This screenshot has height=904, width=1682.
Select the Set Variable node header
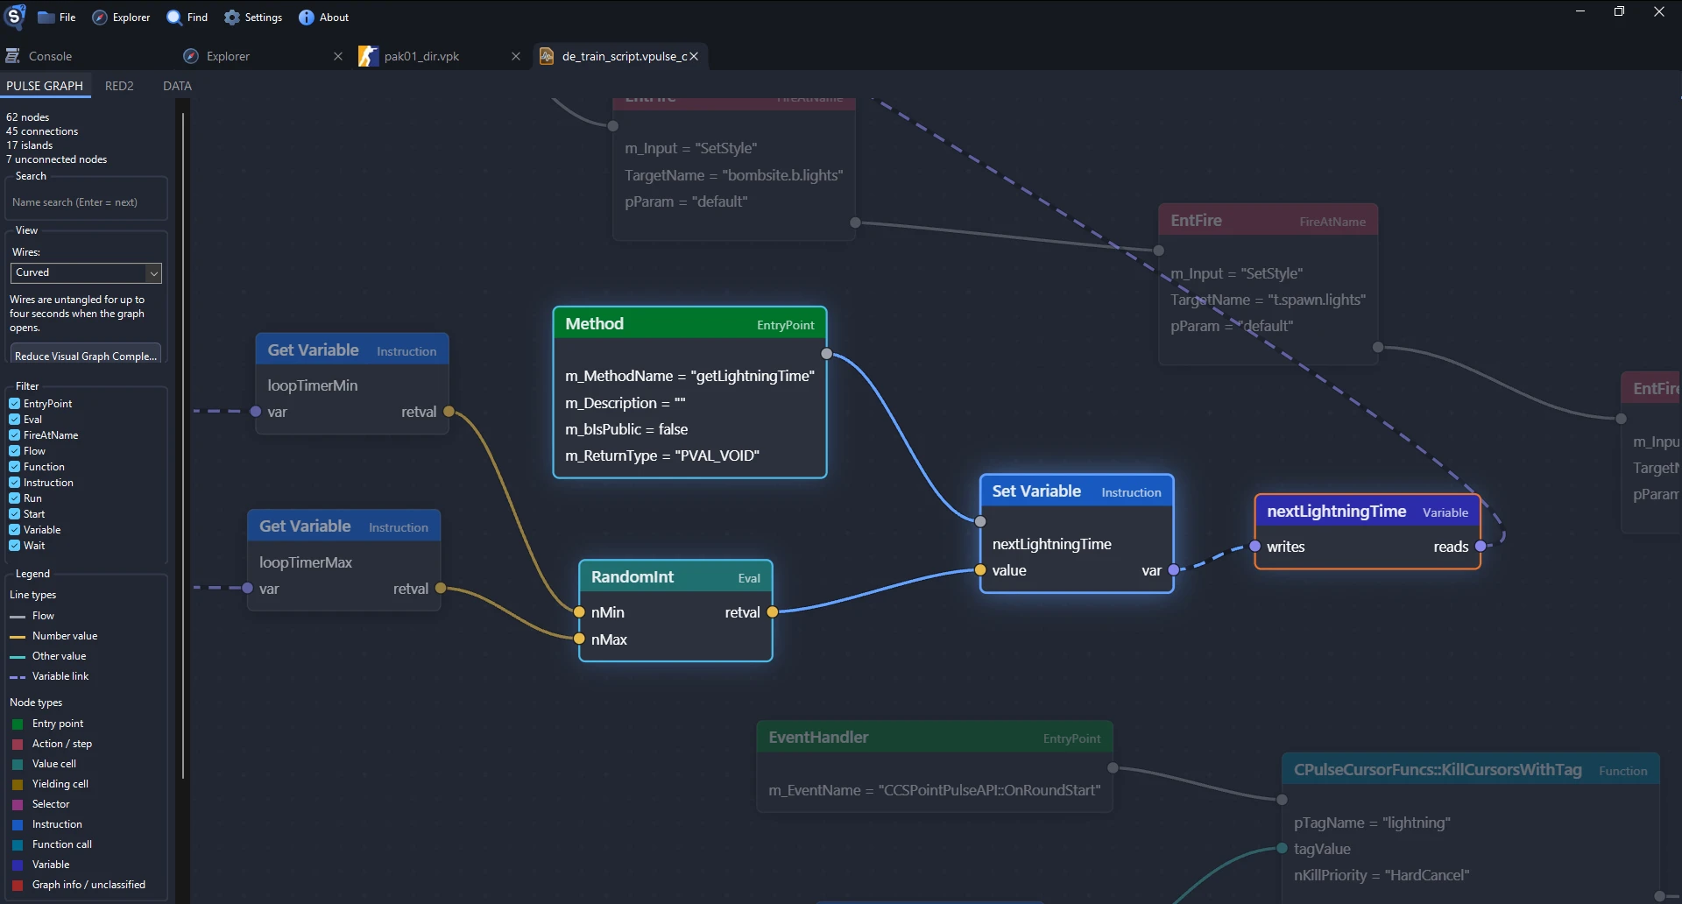[1077, 491]
